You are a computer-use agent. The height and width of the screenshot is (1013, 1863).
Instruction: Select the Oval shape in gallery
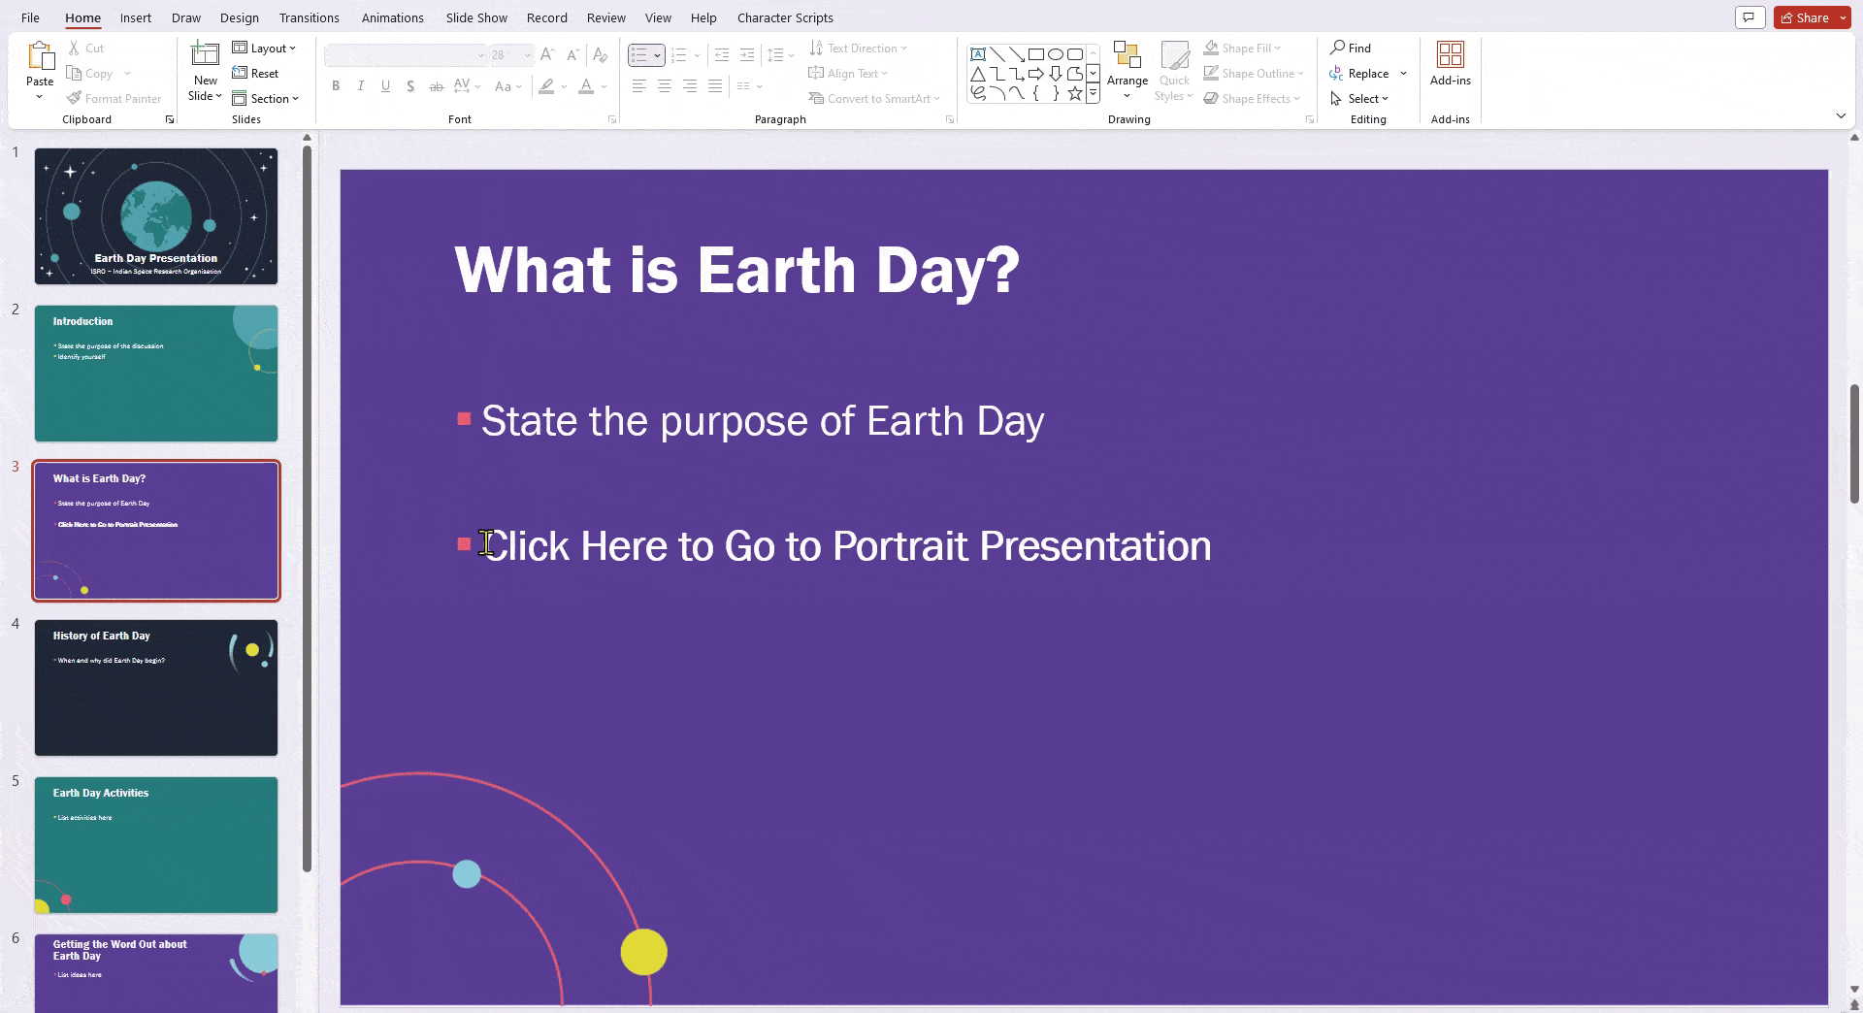pyautogui.click(x=1055, y=54)
